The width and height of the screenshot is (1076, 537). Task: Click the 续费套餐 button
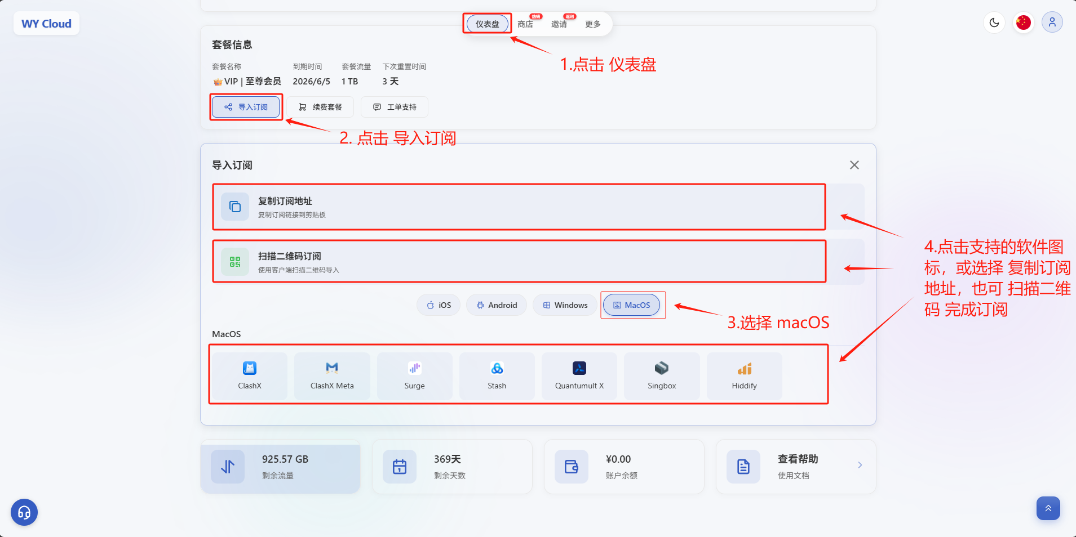coord(320,107)
